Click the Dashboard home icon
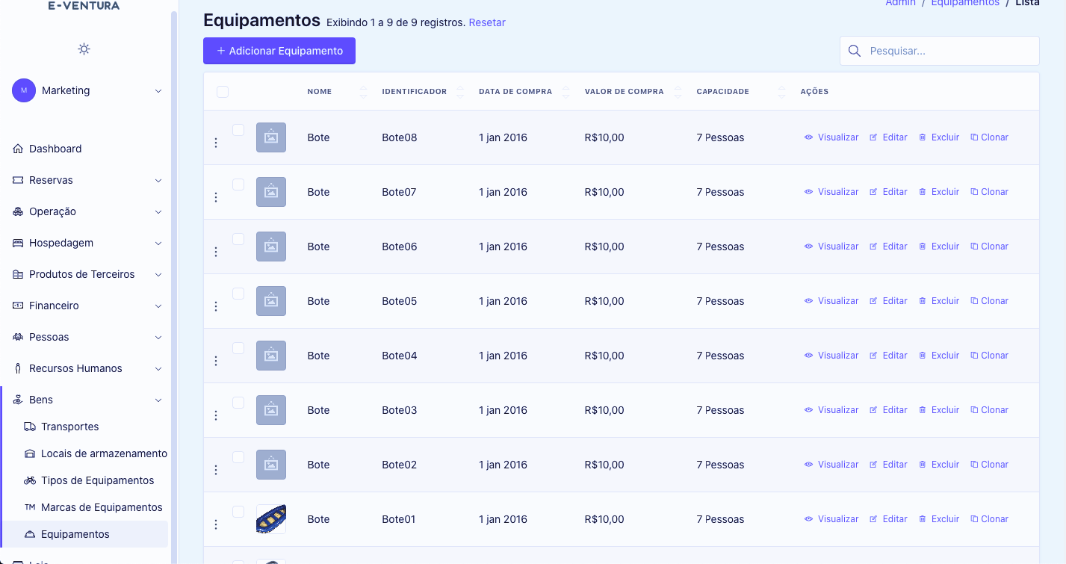Image resolution: width=1066 pixels, height=564 pixels. [x=19, y=149]
